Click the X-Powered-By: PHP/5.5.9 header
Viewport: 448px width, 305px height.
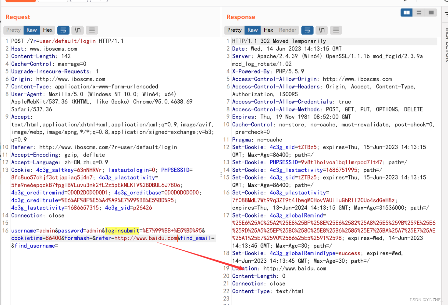coord(268,71)
